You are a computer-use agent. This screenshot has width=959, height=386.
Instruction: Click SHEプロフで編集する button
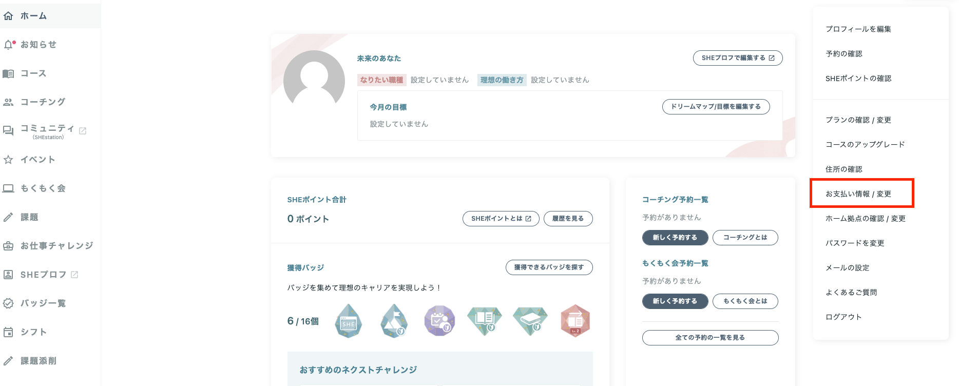[x=738, y=58]
